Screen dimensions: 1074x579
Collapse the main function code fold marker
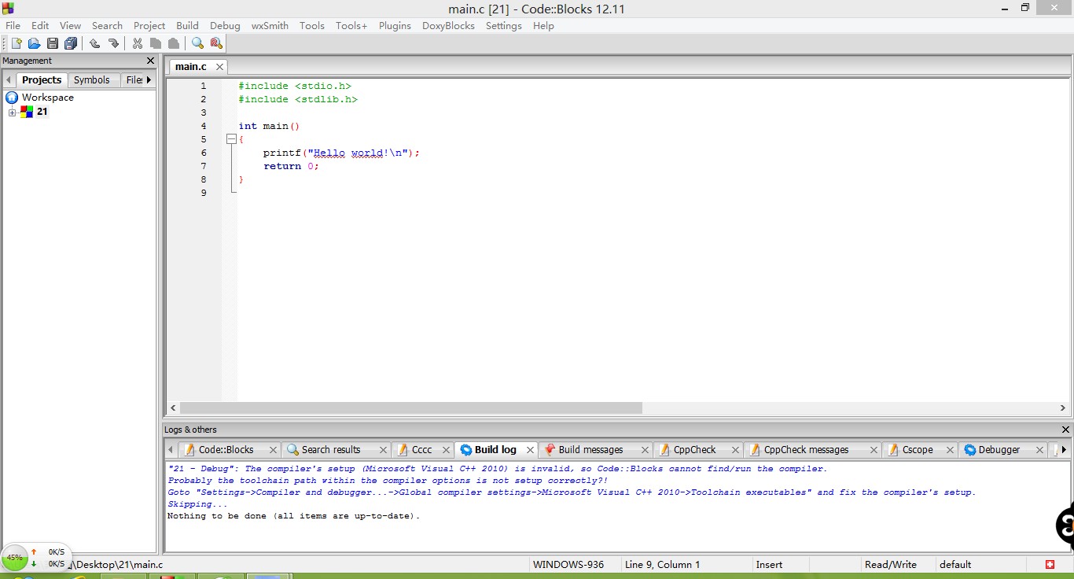click(231, 139)
